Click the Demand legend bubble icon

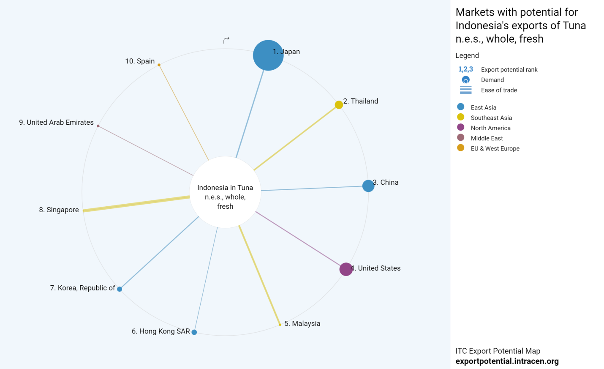tap(465, 80)
